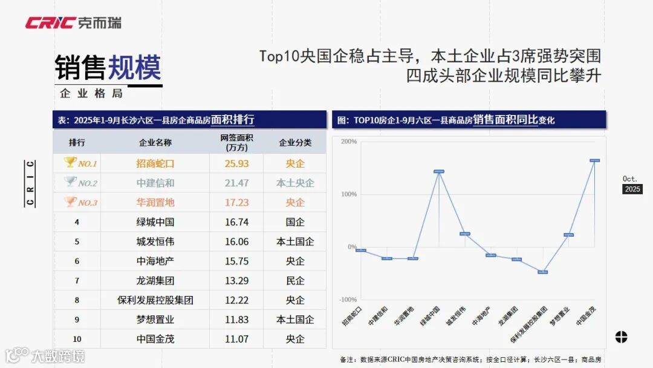653x368 pixels.
Task: Click the 企业分类 column header
Action: click(295, 142)
